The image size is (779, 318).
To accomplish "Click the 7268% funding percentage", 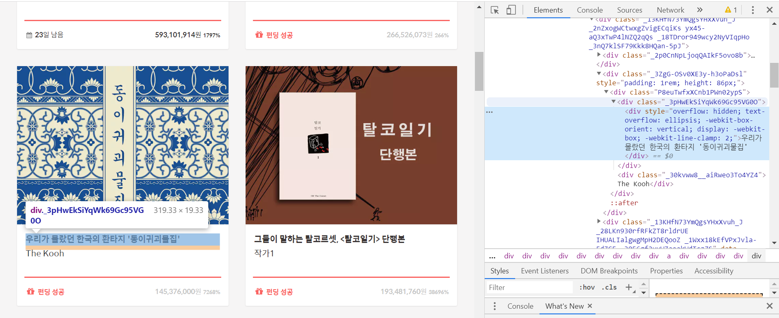I will 211,292.
